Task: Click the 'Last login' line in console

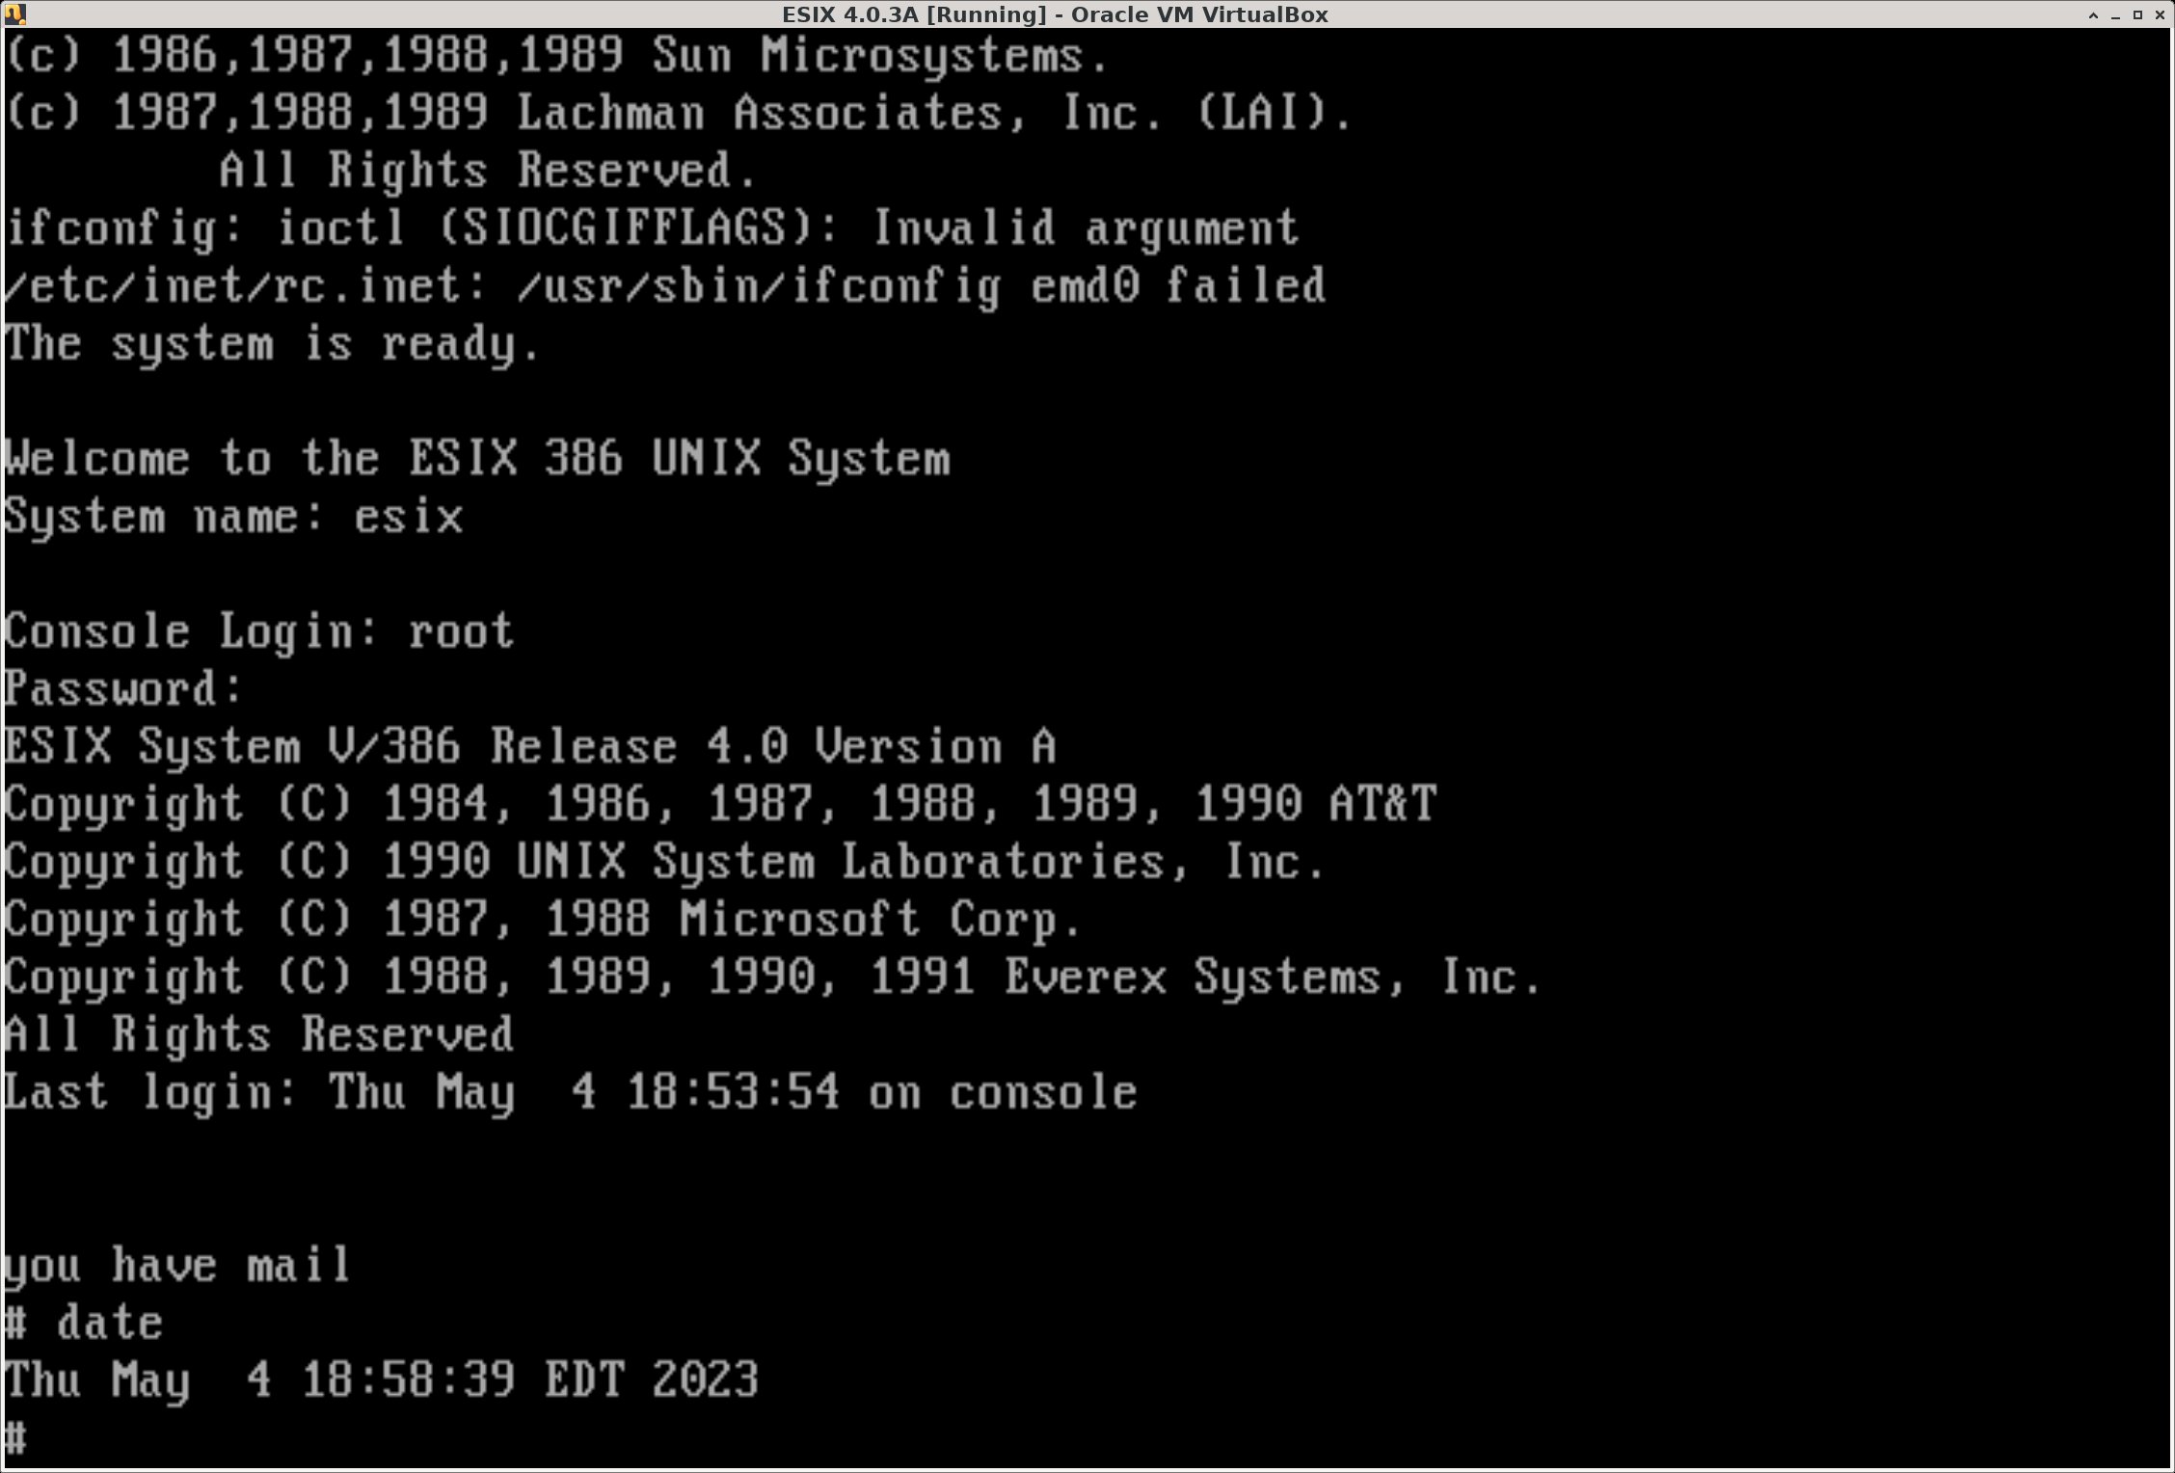Action: click(570, 1092)
